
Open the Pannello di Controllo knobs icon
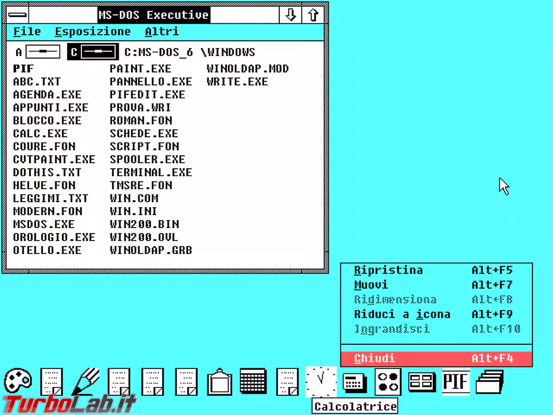[x=388, y=382]
